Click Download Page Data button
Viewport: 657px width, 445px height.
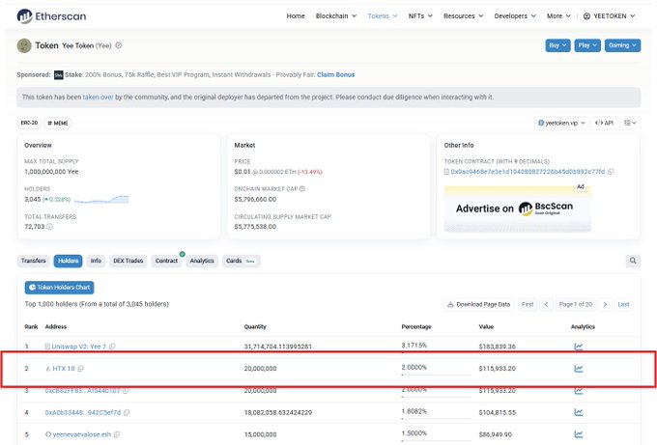(477, 304)
